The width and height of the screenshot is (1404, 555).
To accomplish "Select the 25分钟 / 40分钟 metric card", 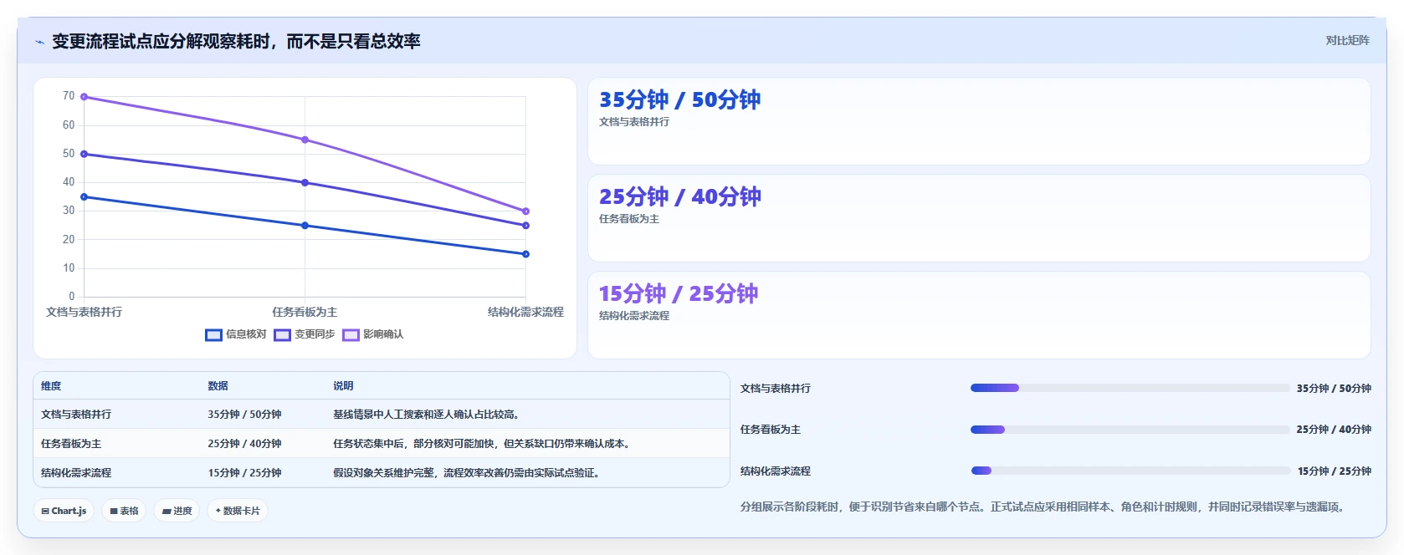I will 979,218.
